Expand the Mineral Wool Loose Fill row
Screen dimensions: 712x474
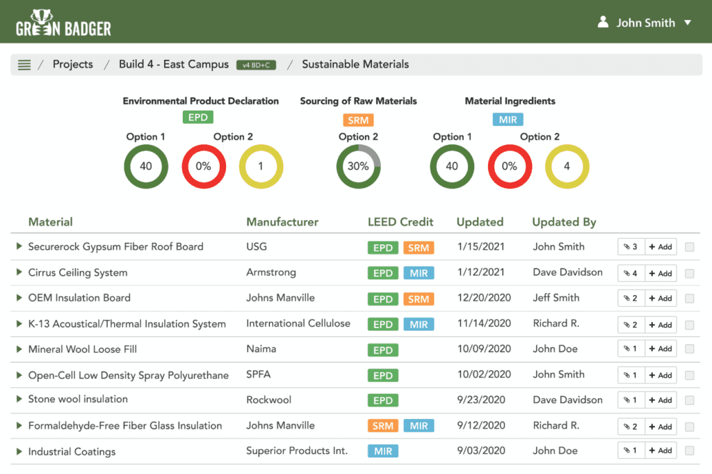pyautogui.click(x=17, y=349)
